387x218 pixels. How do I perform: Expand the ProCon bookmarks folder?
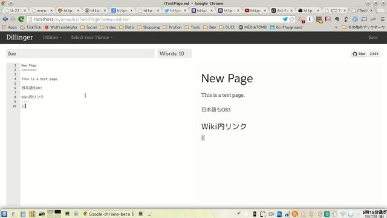tap(172, 27)
